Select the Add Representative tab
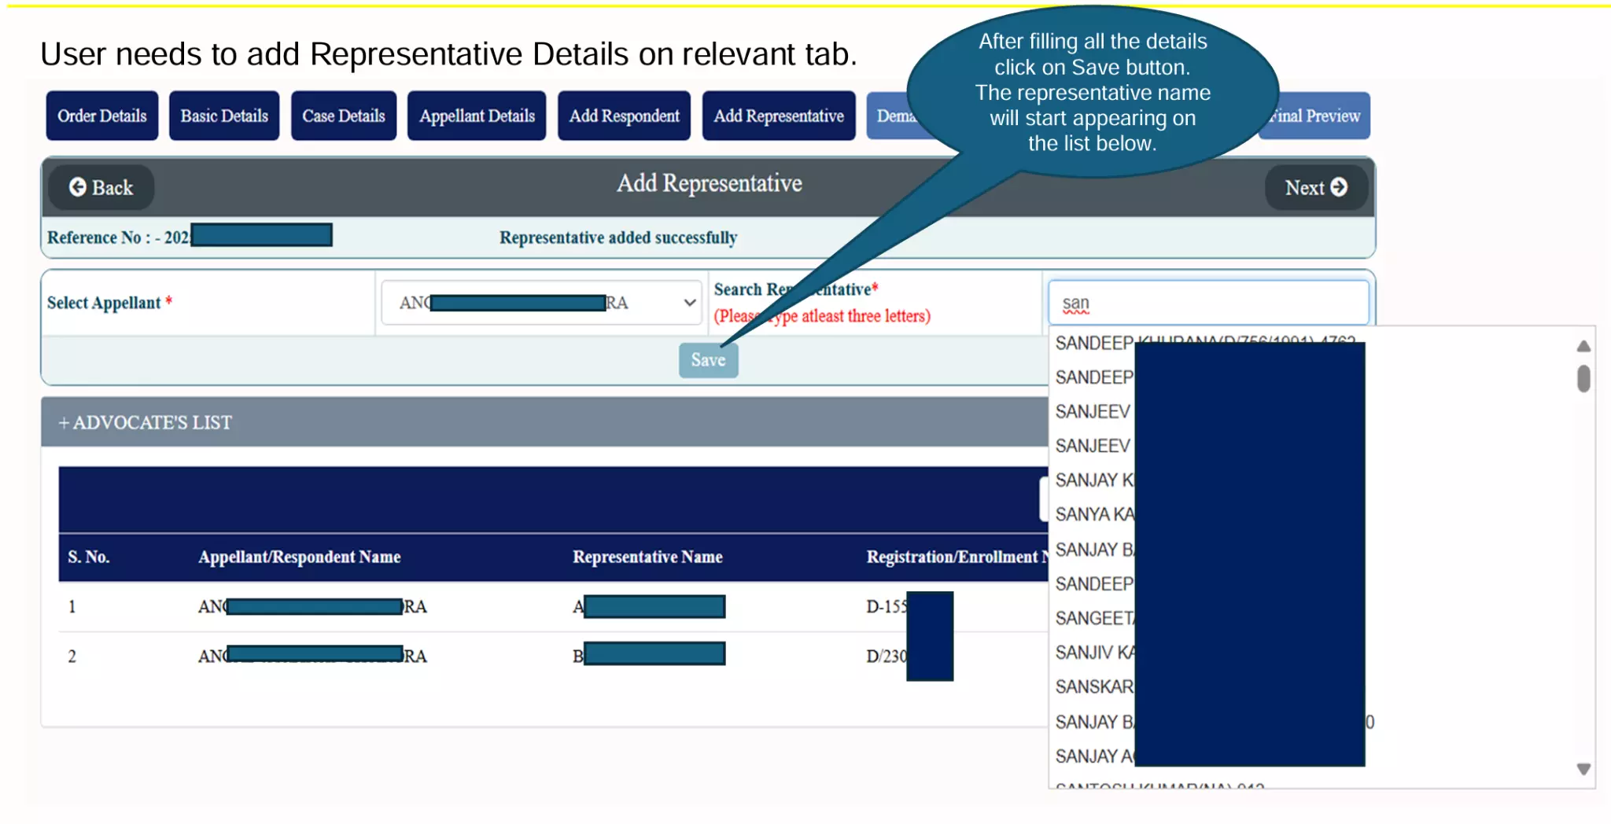This screenshot has width=1611, height=824. (779, 116)
